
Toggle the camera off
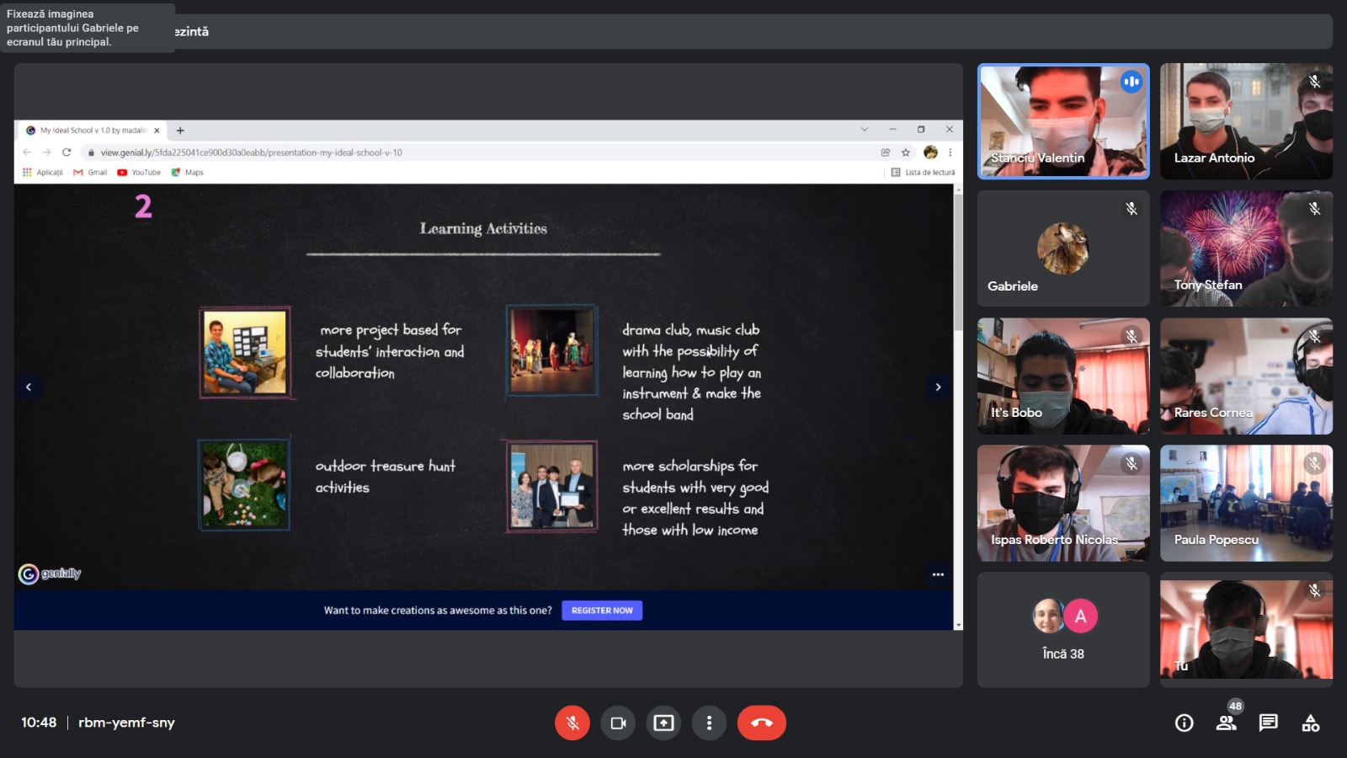pos(618,723)
